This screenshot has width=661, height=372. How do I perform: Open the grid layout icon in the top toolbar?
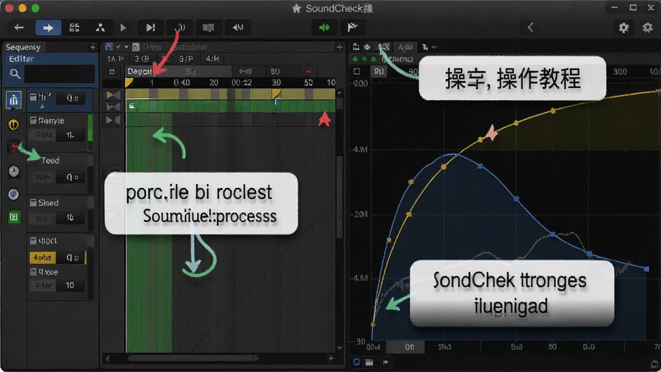click(x=74, y=28)
